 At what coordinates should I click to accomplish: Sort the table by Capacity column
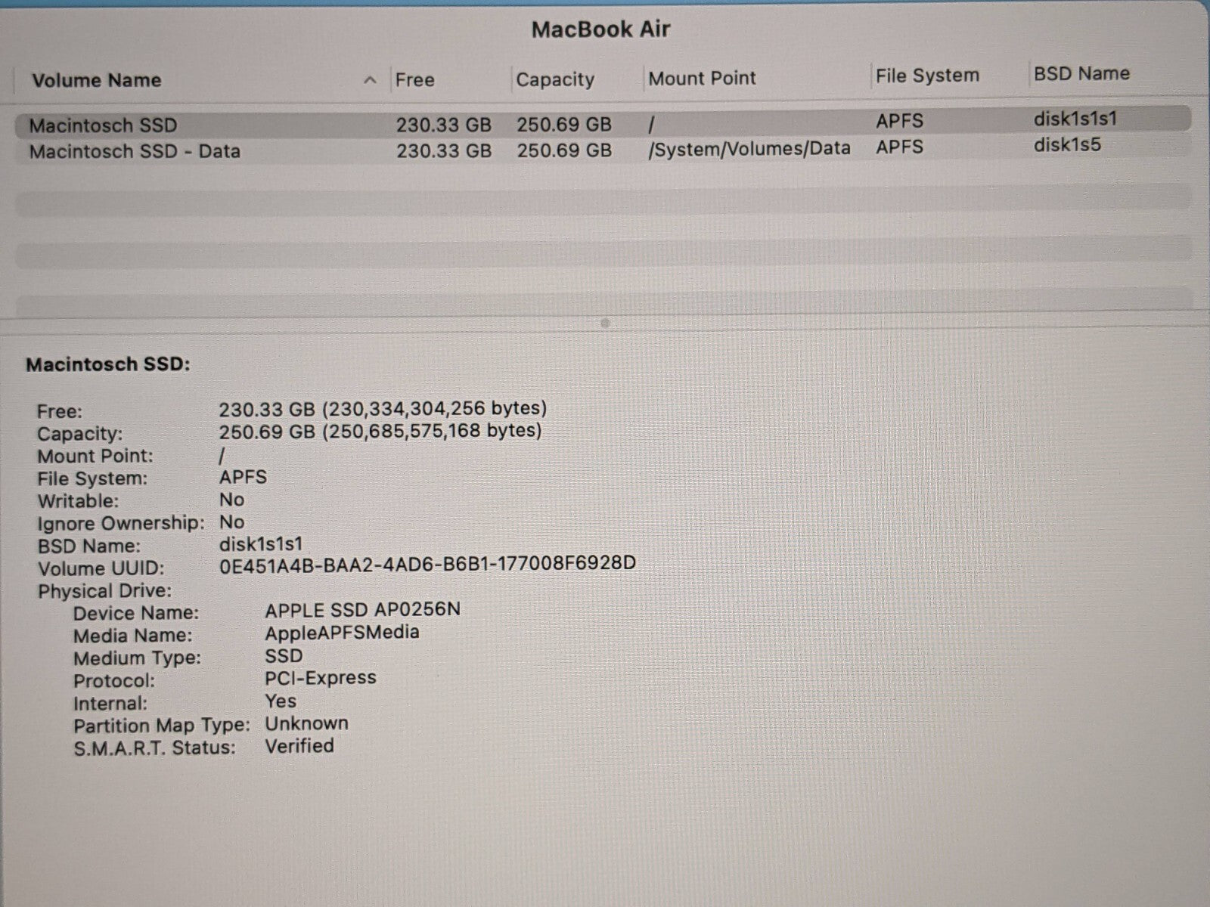(x=554, y=79)
